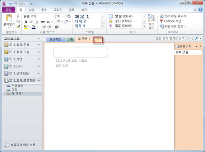Toggle strikethrough formatting
This screenshot has width=205, height=152.
[x=43, y=22]
